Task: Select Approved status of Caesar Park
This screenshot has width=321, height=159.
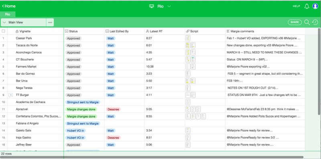Action: coord(73,38)
